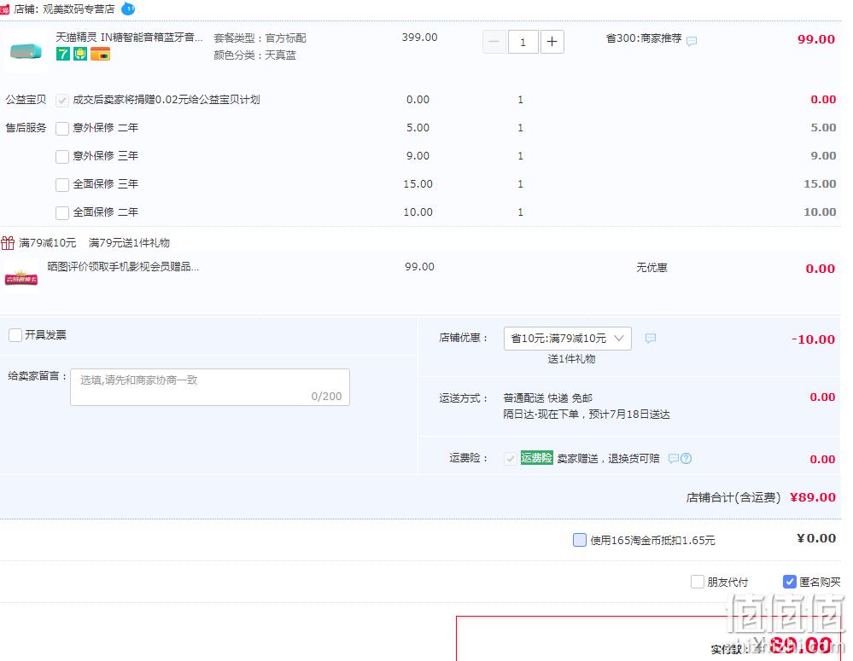
Task: Click the gift item price 99.00
Action: [419, 267]
